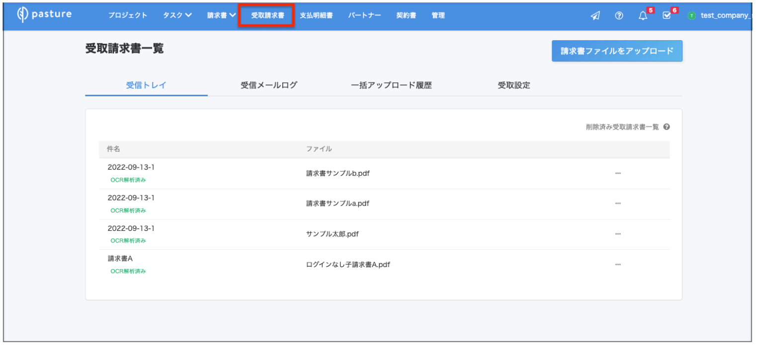Click the test_company user avatar icon

691,16
